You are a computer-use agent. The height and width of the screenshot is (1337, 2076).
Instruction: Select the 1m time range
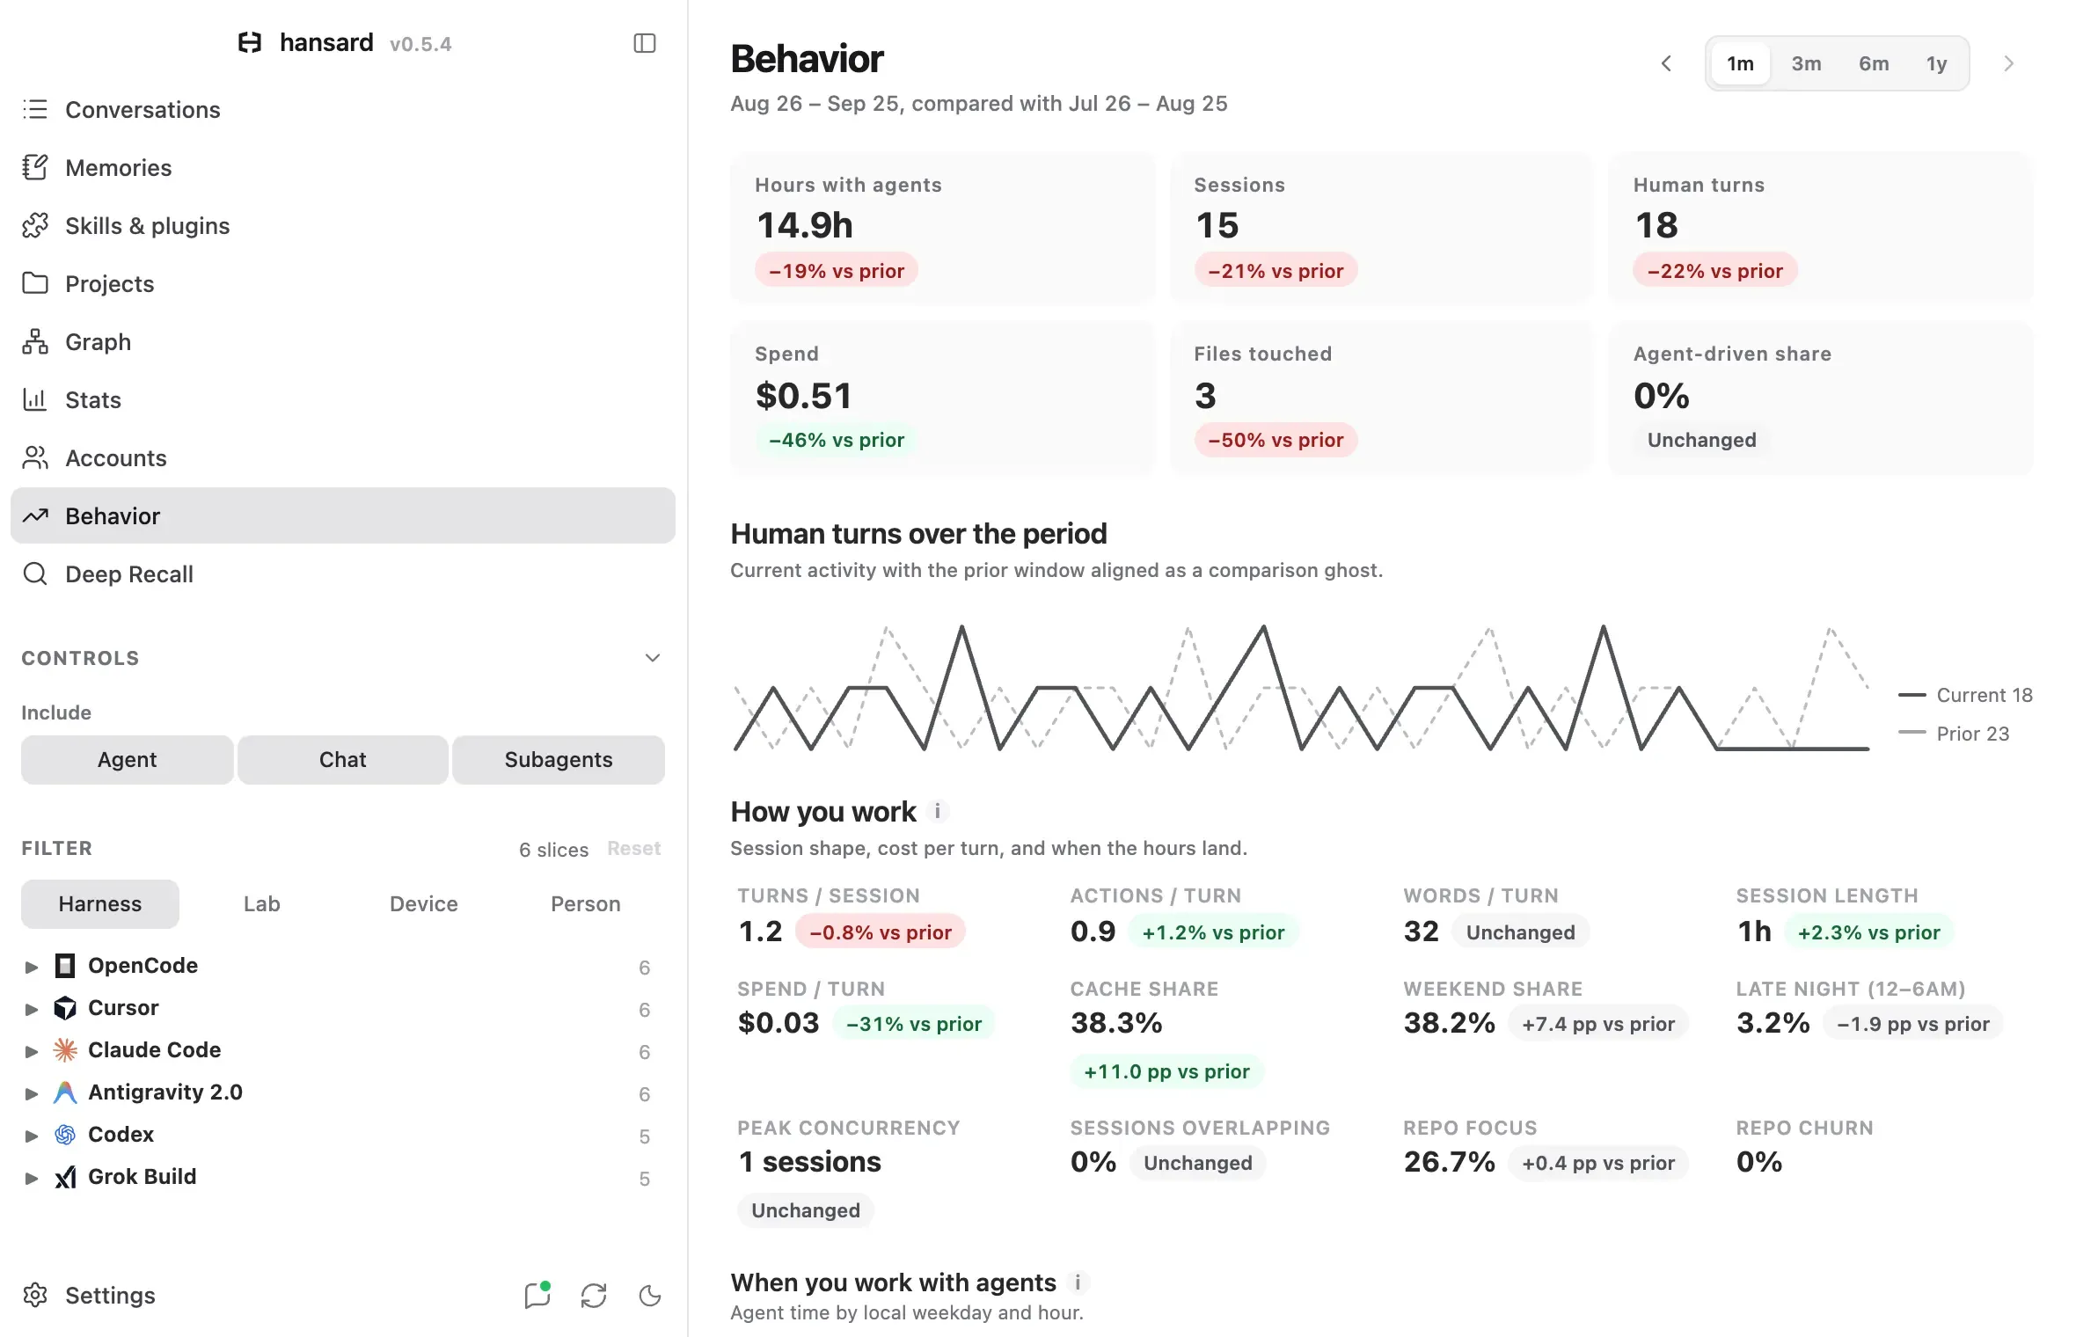tap(1740, 63)
